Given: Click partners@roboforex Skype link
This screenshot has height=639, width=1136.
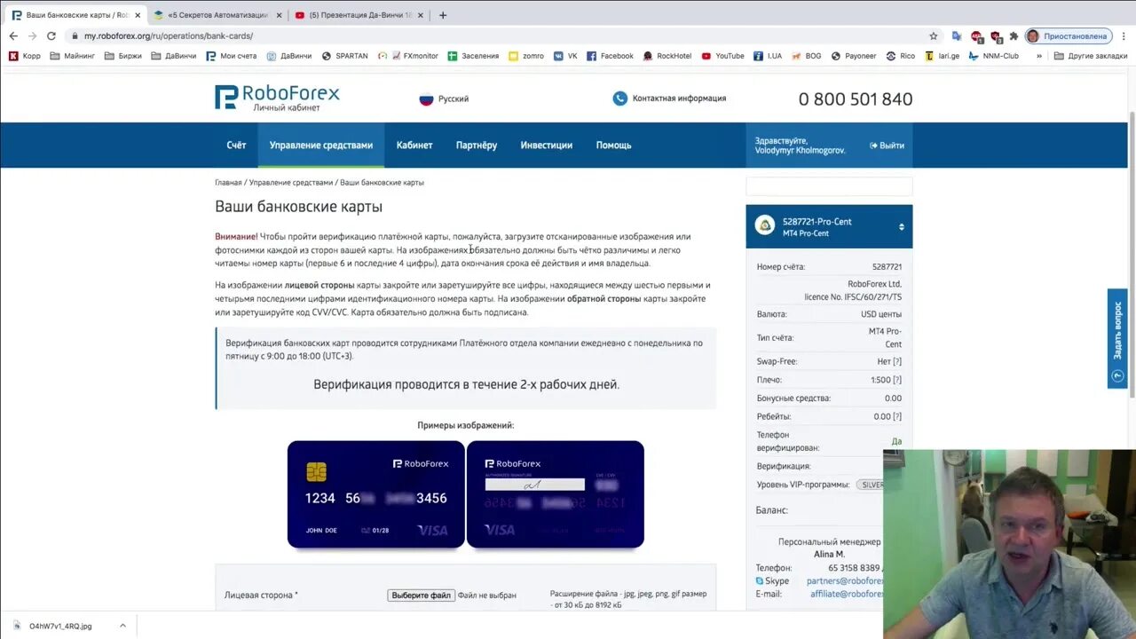Looking at the screenshot, I should click(x=845, y=581).
